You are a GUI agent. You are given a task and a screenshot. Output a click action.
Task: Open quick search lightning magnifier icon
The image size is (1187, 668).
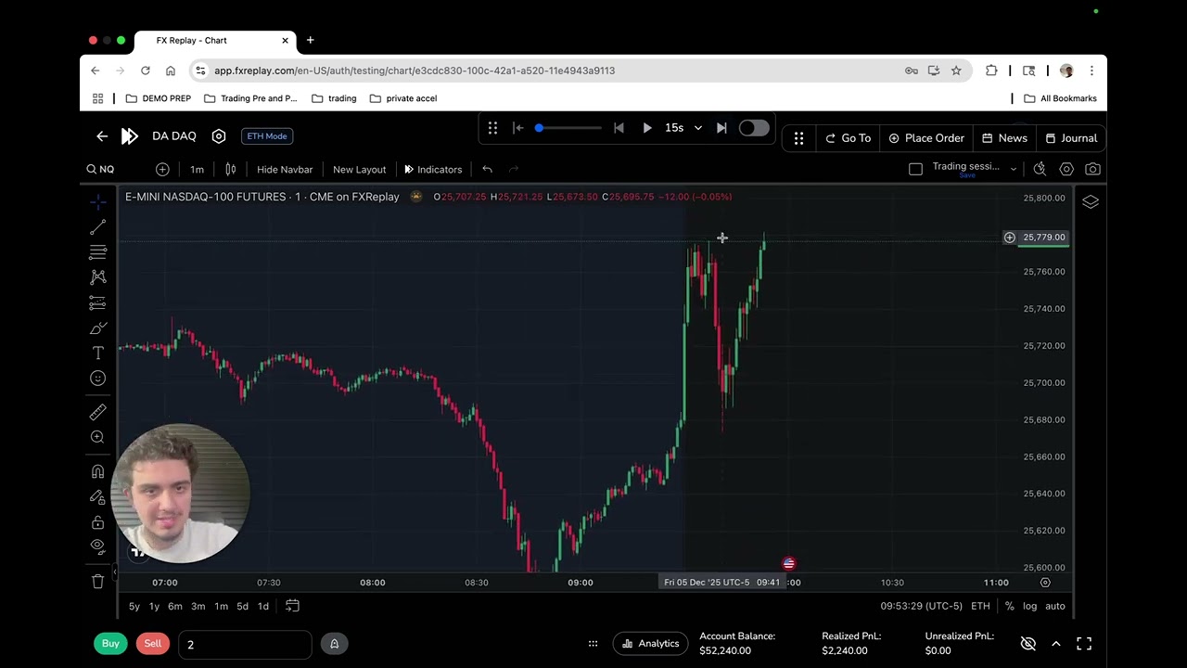tap(1040, 169)
